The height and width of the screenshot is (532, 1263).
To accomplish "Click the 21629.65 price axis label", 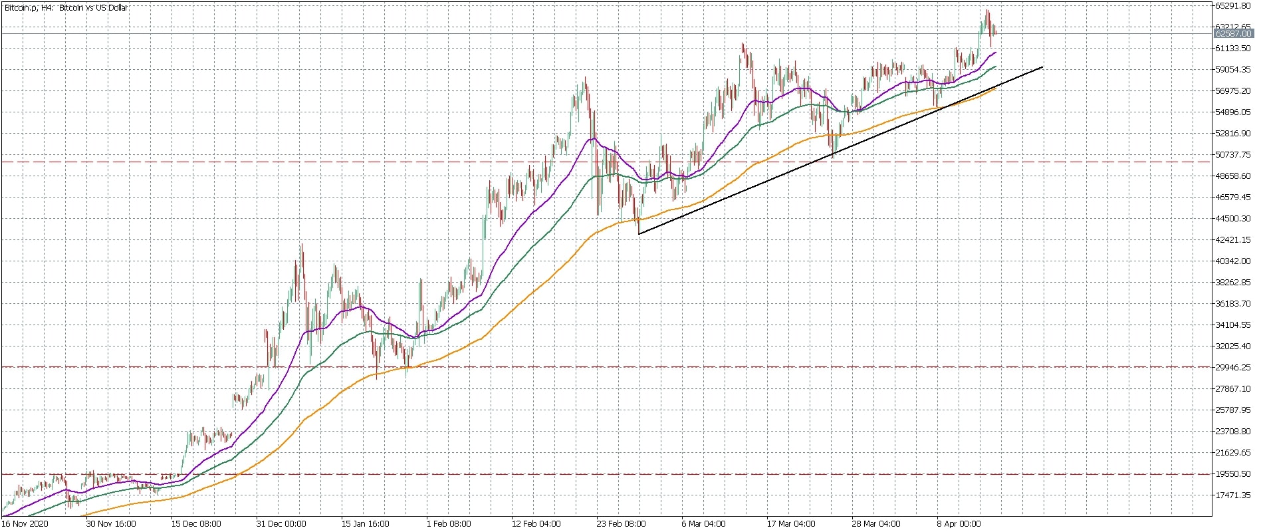I will coord(1233,453).
